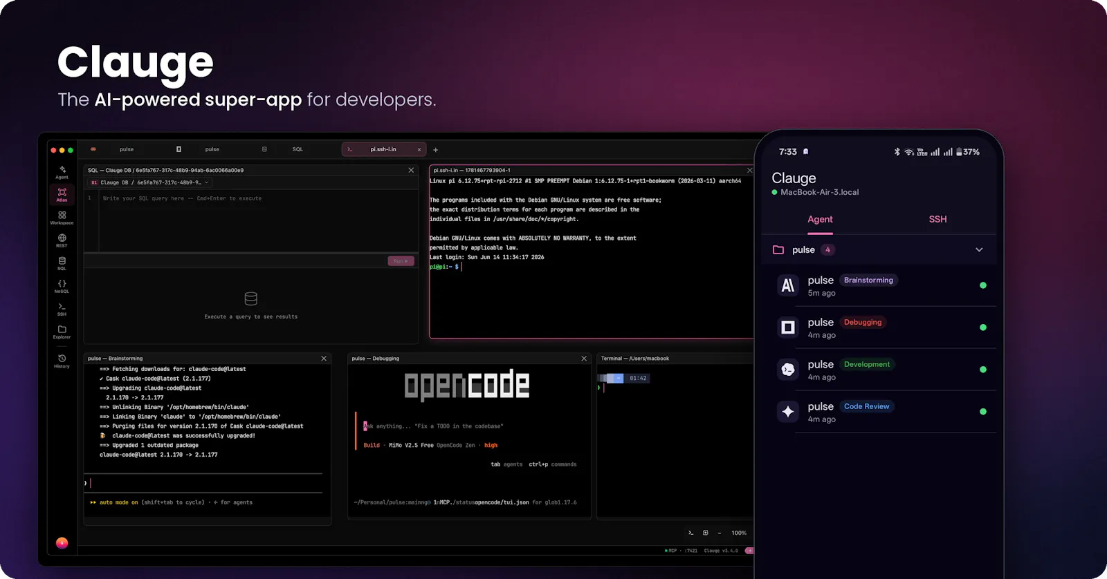Click the Debugging tag badge on phone
The height and width of the screenshot is (579, 1107).
[x=863, y=322]
